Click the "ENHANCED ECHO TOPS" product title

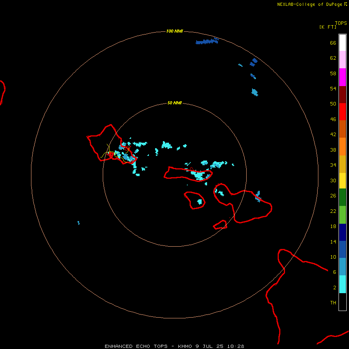pyautogui.click(x=136, y=346)
